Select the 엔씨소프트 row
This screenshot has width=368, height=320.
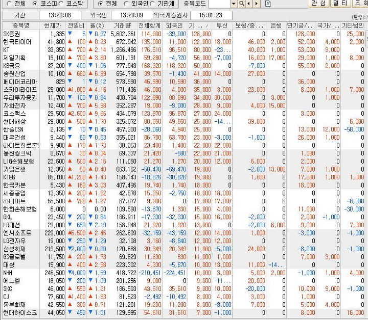click(183, 233)
